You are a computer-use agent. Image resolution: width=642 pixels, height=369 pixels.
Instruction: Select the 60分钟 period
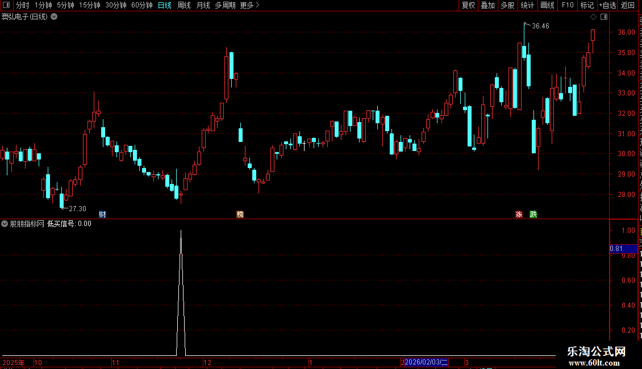[141, 5]
